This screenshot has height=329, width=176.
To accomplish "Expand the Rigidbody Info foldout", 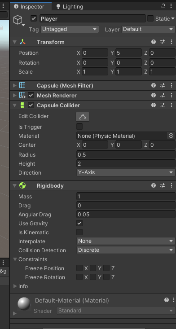I will click(x=15, y=286).
